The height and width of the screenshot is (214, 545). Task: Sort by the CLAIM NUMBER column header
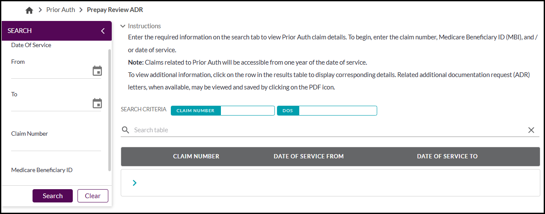pyautogui.click(x=196, y=157)
